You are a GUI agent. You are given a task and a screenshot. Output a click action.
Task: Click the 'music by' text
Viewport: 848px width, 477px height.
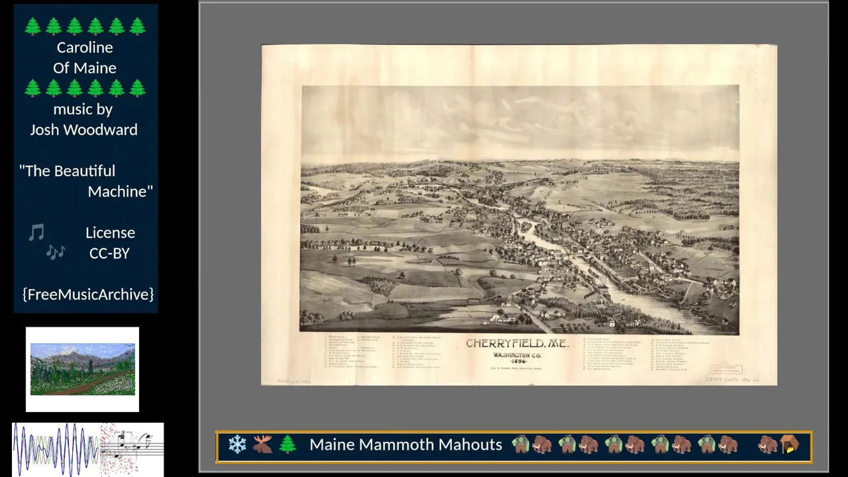(x=83, y=109)
